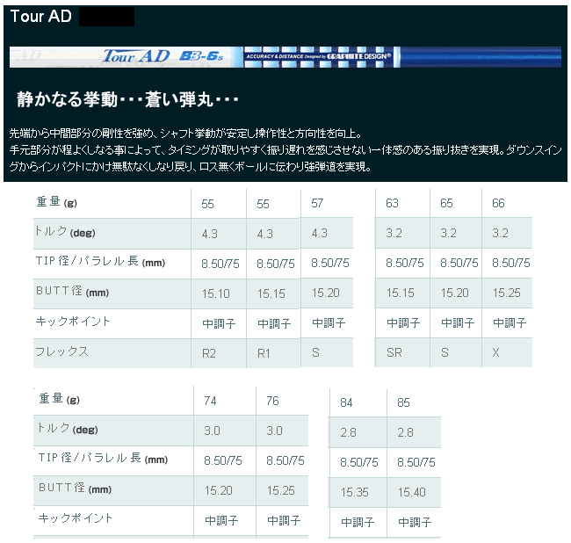Click BUTT '15.20' in the 74g column
571x543 pixels.
[219, 490]
